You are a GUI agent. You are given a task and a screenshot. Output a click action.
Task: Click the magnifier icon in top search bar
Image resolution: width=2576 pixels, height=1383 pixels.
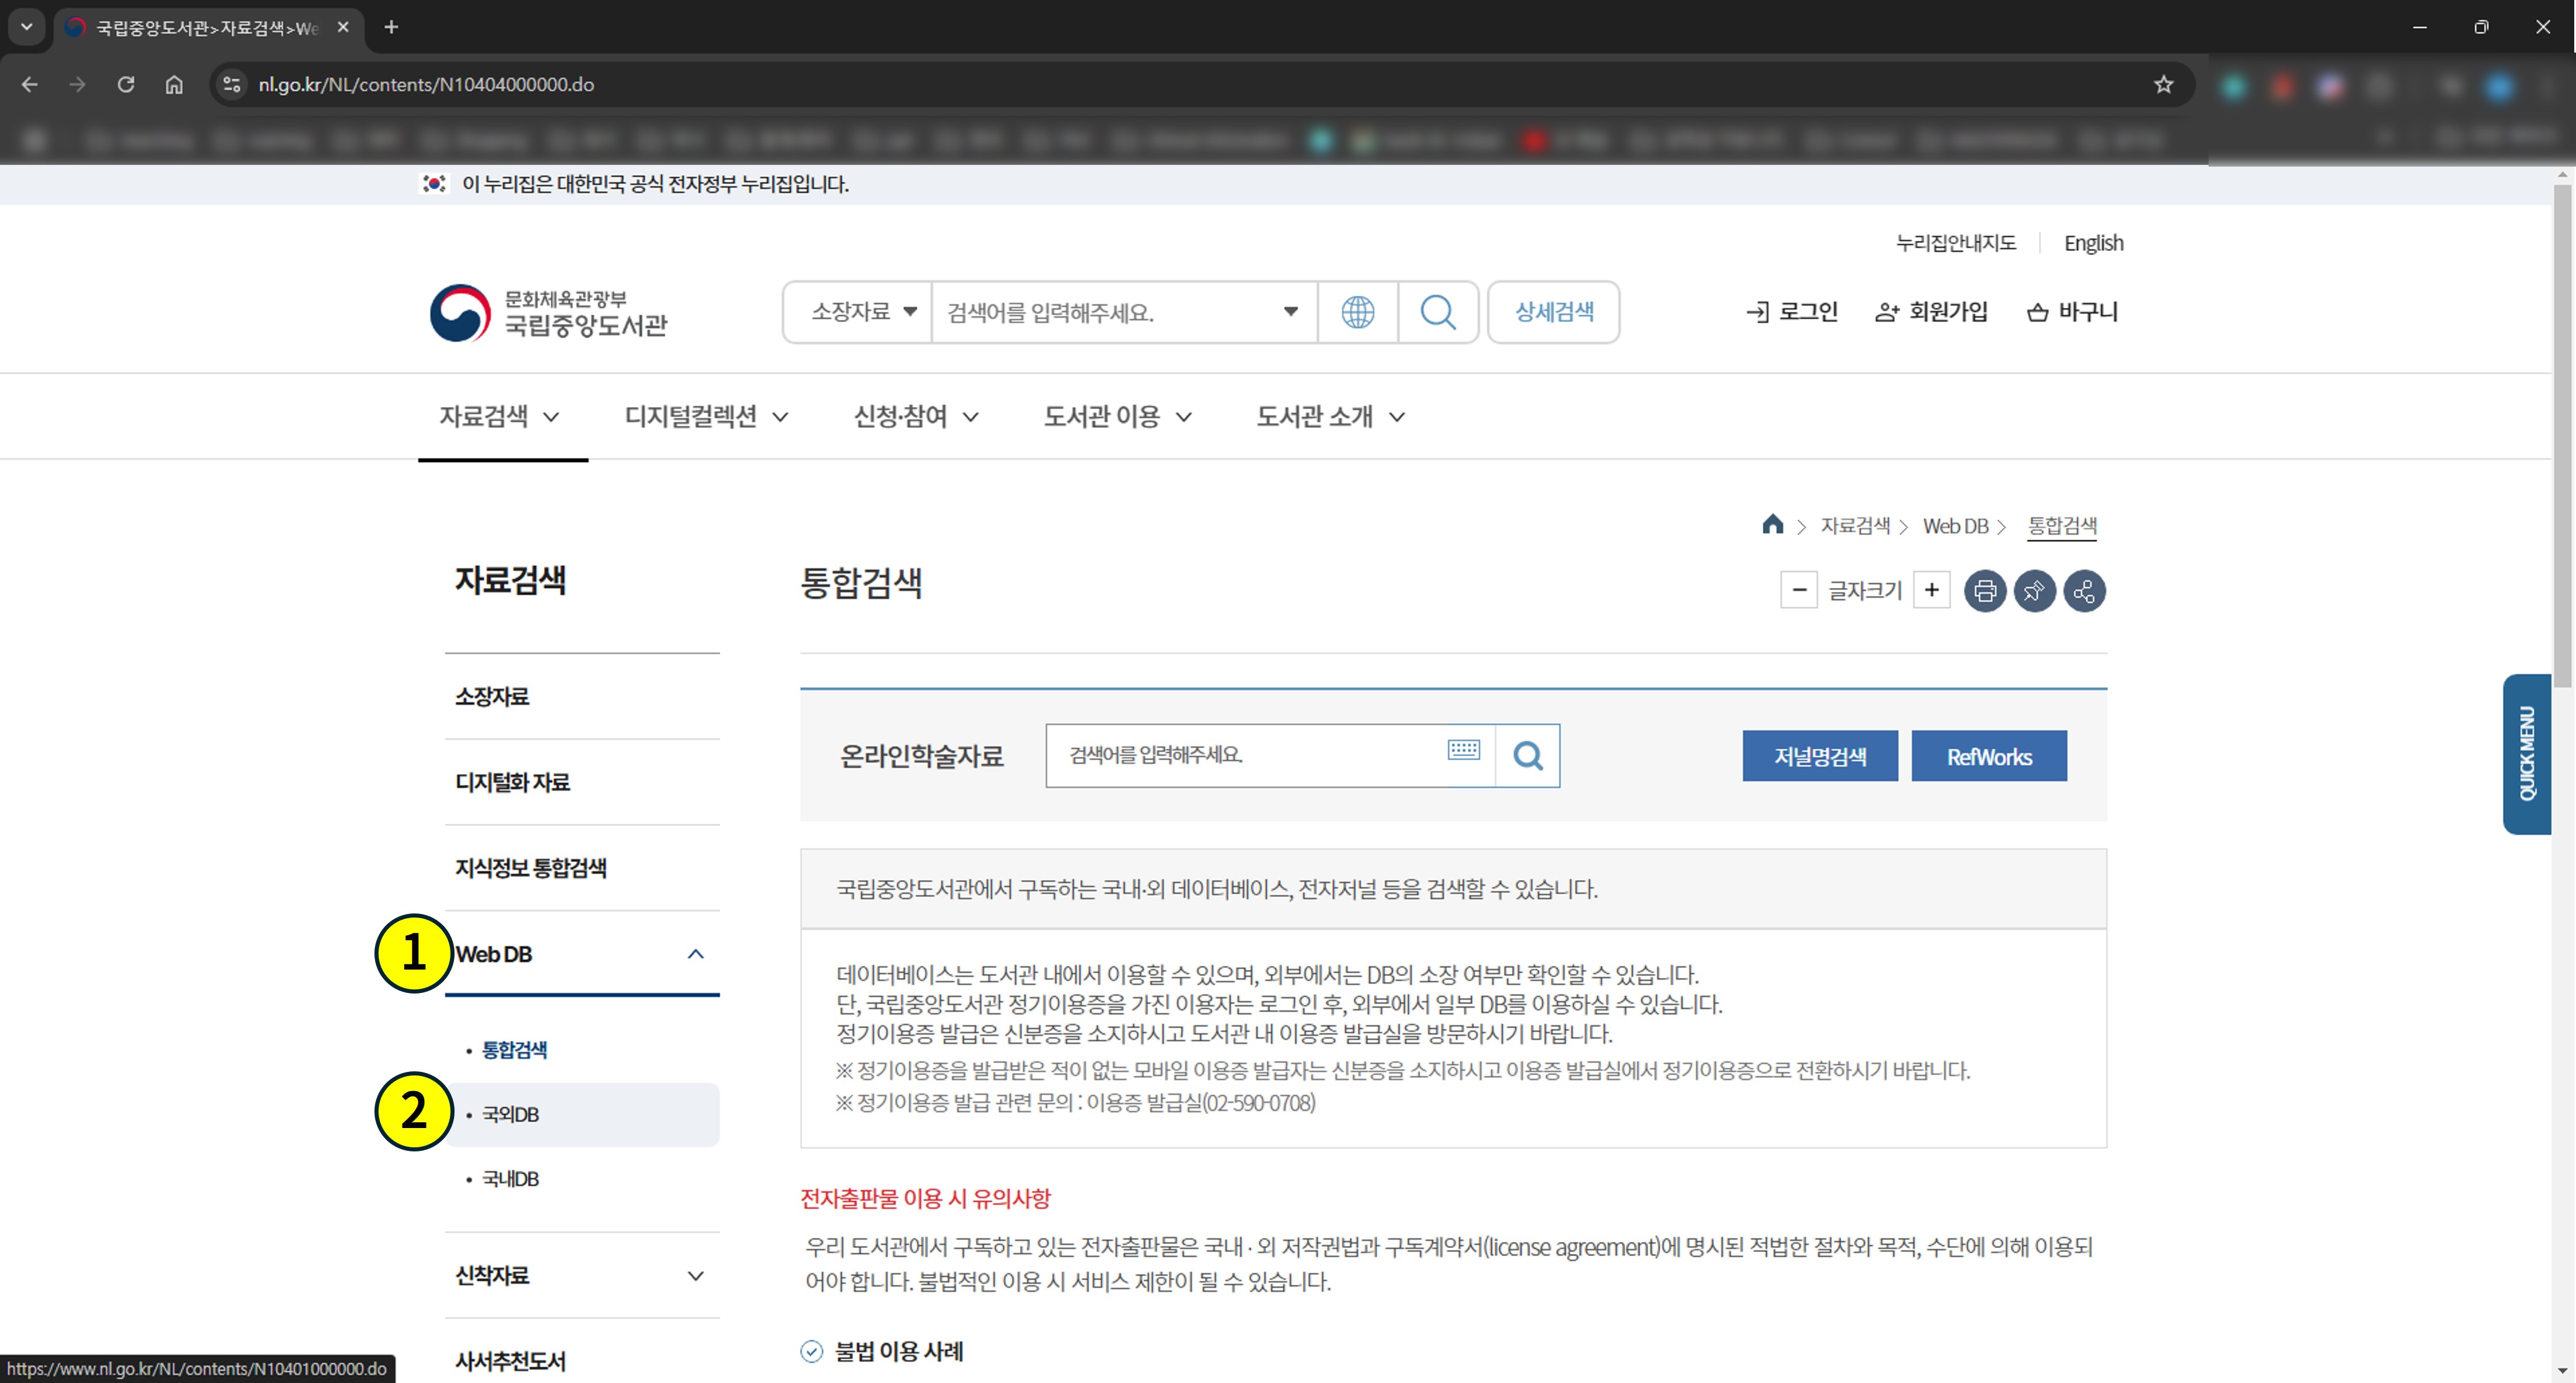(x=1438, y=312)
